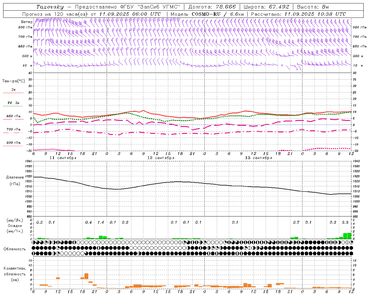The height and width of the screenshot is (294, 368).
Task: Click the tallest green precipitation bar at chart end
Action: (x=349, y=236)
